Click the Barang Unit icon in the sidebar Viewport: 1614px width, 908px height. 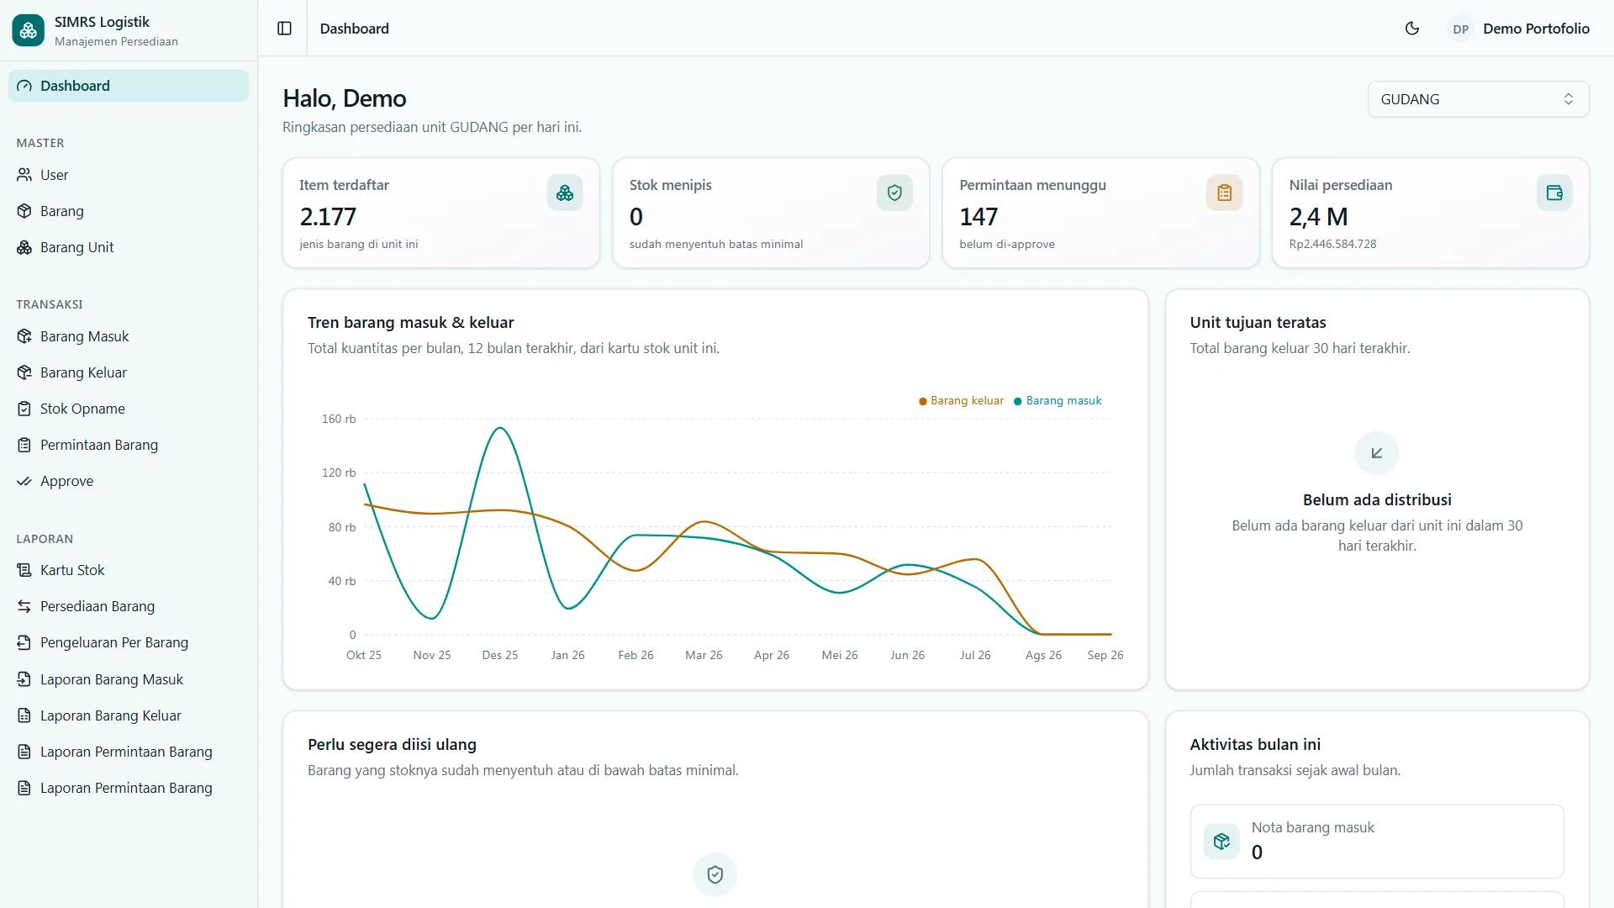[x=24, y=247]
